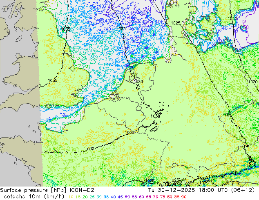Select the purple 50 value in the isotach legend

pos(127,197)
